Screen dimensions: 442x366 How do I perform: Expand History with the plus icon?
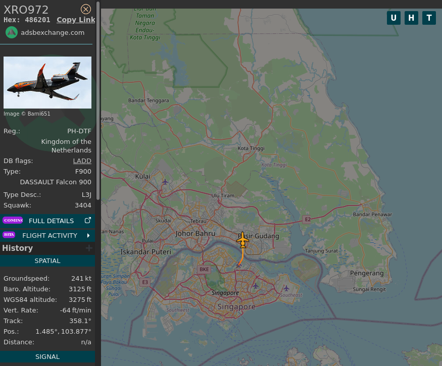[x=89, y=248]
